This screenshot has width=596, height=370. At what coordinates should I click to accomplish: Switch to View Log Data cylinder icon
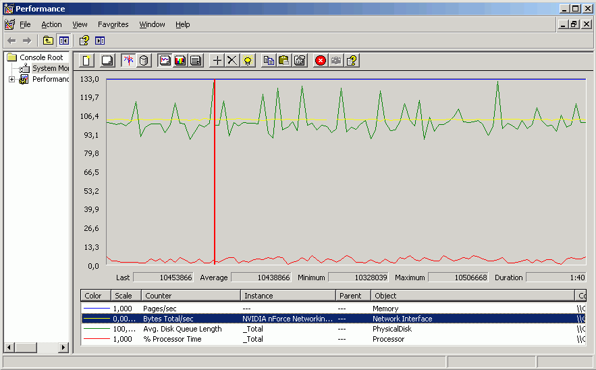tap(144, 61)
